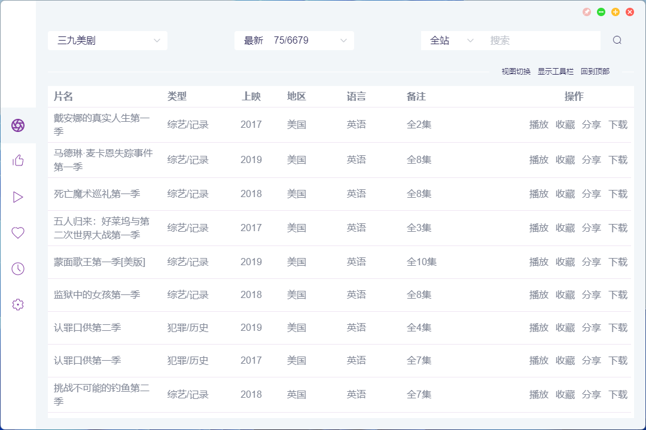Focus the 搜索 search input field
Viewport: 646px width, 430px height.
[x=541, y=41]
